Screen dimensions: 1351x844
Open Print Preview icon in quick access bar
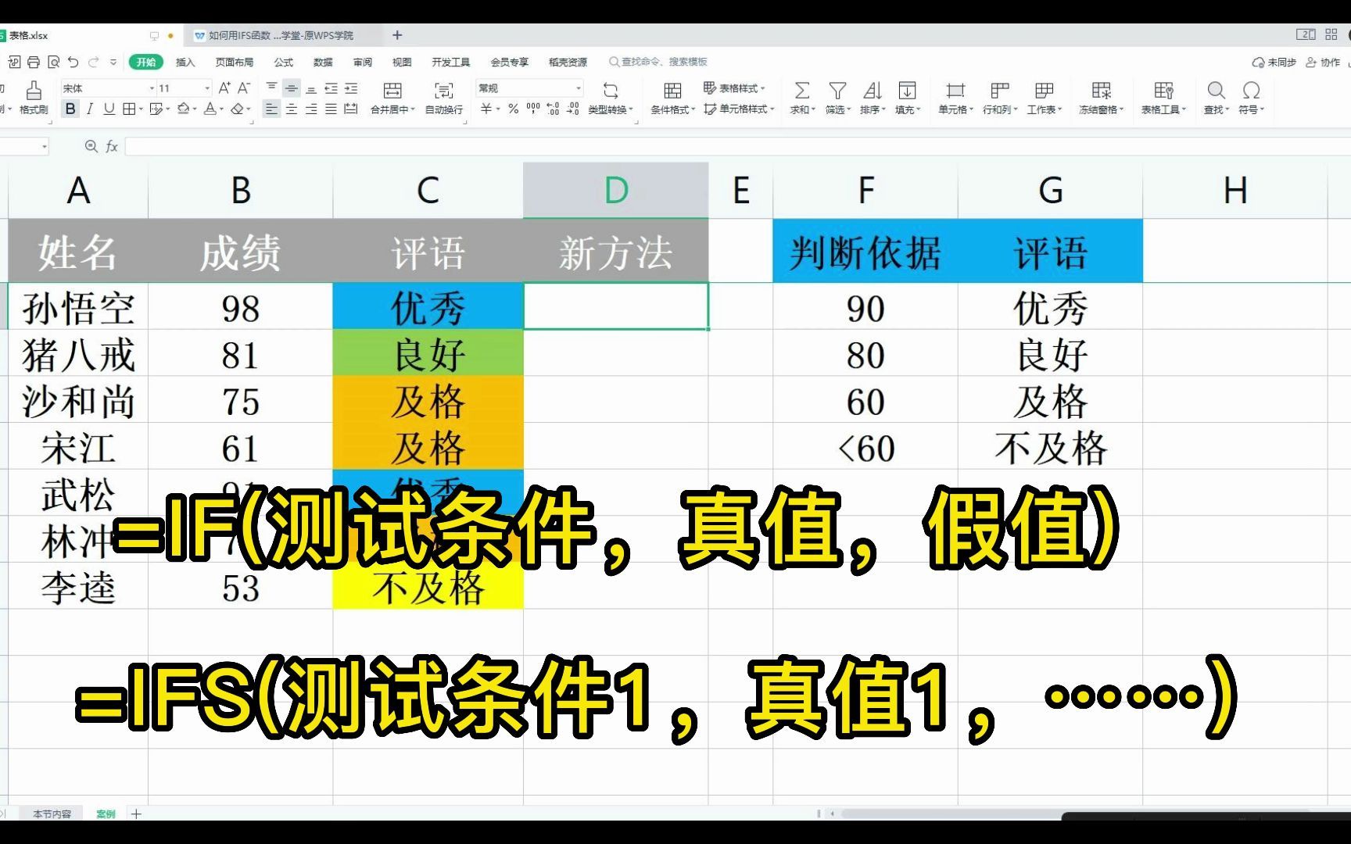pyautogui.click(x=53, y=62)
